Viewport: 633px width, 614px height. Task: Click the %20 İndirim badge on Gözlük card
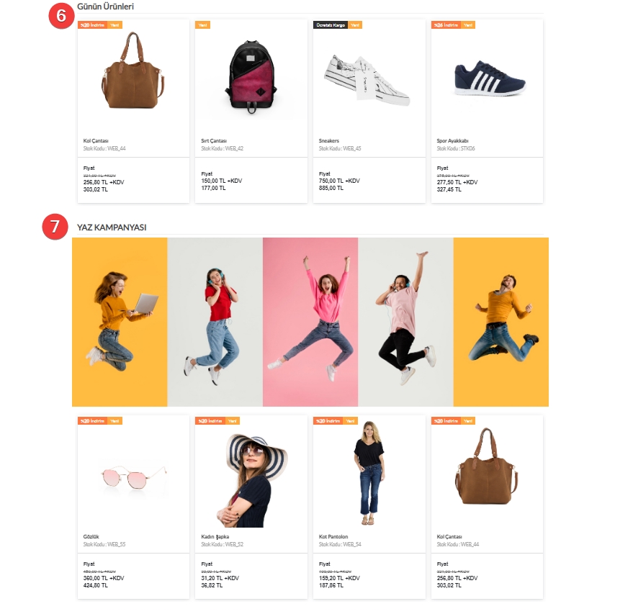coord(92,421)
